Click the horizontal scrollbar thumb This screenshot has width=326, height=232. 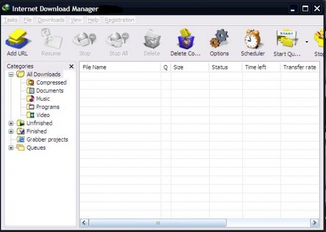click(x=158, y=223)
